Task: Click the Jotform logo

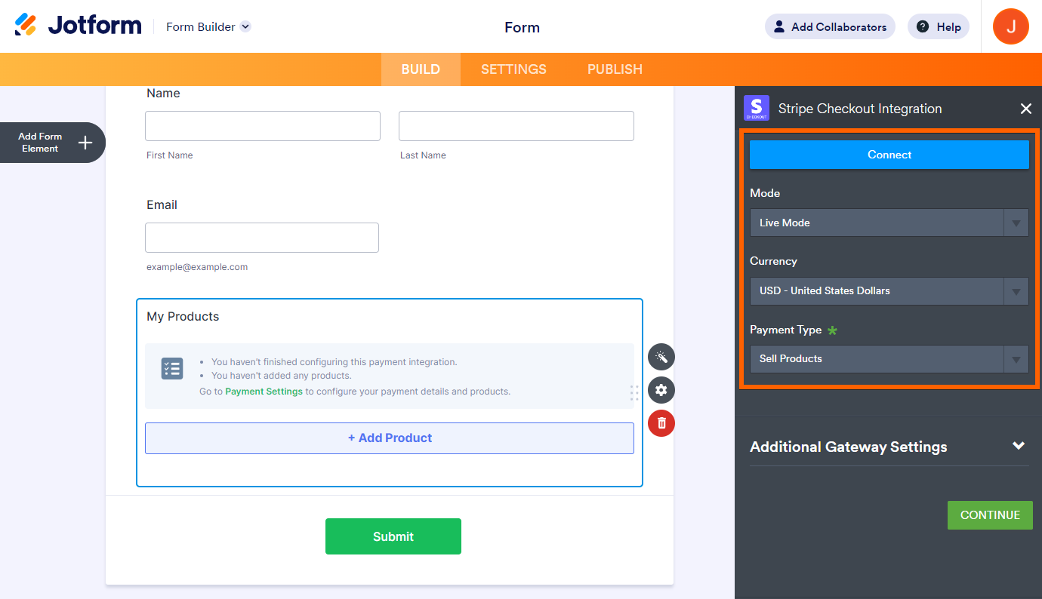Action: point(78,26)
